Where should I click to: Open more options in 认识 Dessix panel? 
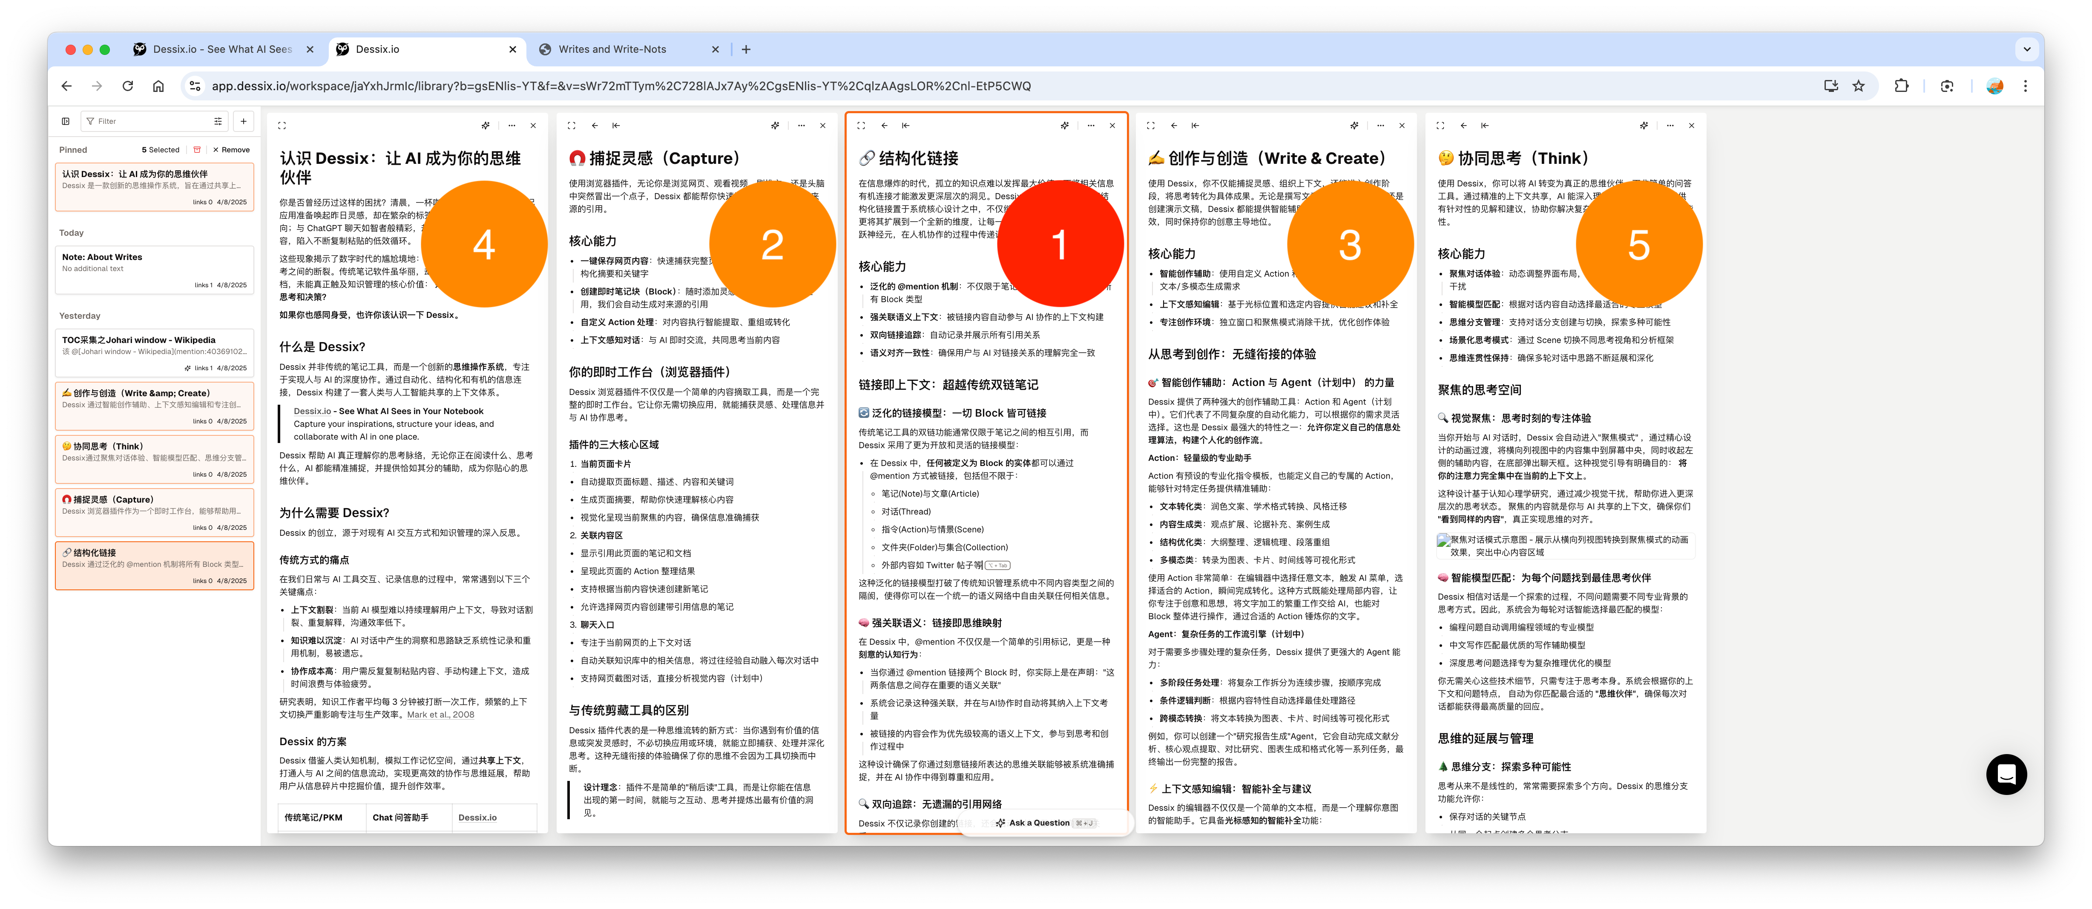pyautogui.click(x=512, y=125)
